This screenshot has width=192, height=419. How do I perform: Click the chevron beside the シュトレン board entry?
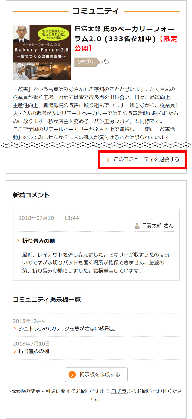[15, 329]
